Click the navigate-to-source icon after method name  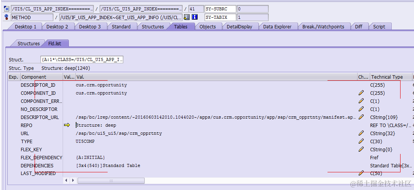pos(187,17)
